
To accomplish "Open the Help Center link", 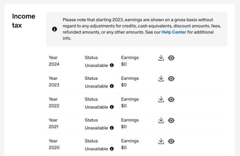I will pos(174,32).
